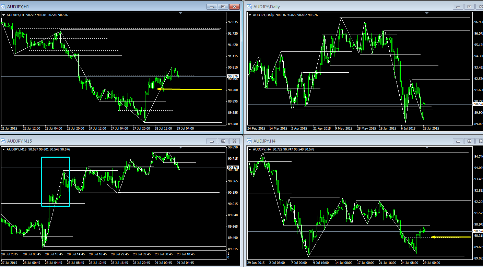This screenshot has width=483, height=267.
Task: Expand triangle beside AUDJPY,M15 chart label
Action: [x=4, y=149]
